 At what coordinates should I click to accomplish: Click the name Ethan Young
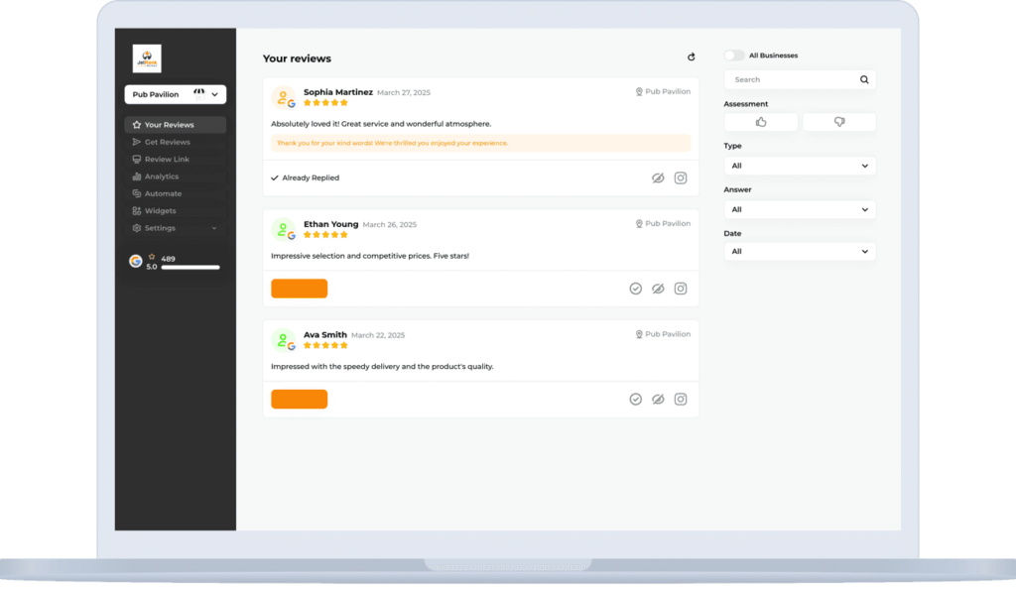coord(331,225)
